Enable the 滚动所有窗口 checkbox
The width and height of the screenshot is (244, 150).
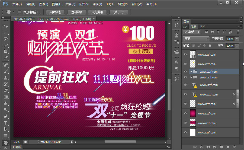pos(20,12)
